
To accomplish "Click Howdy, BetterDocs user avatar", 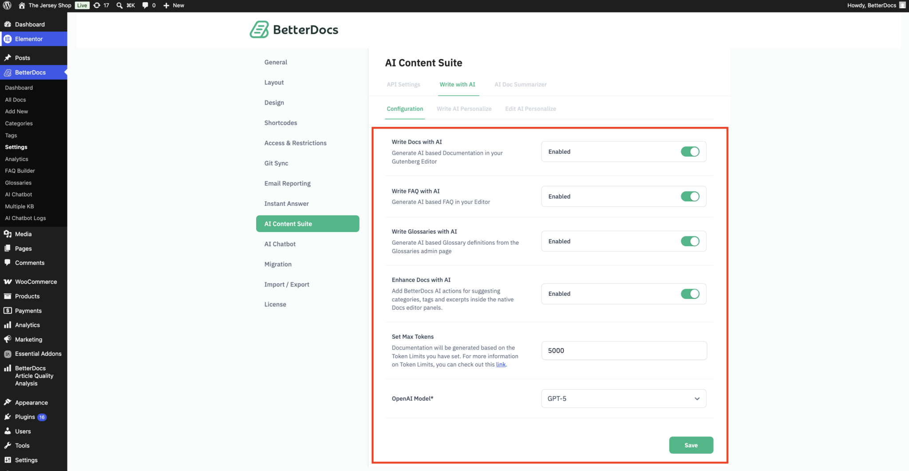I will (902, 5).
